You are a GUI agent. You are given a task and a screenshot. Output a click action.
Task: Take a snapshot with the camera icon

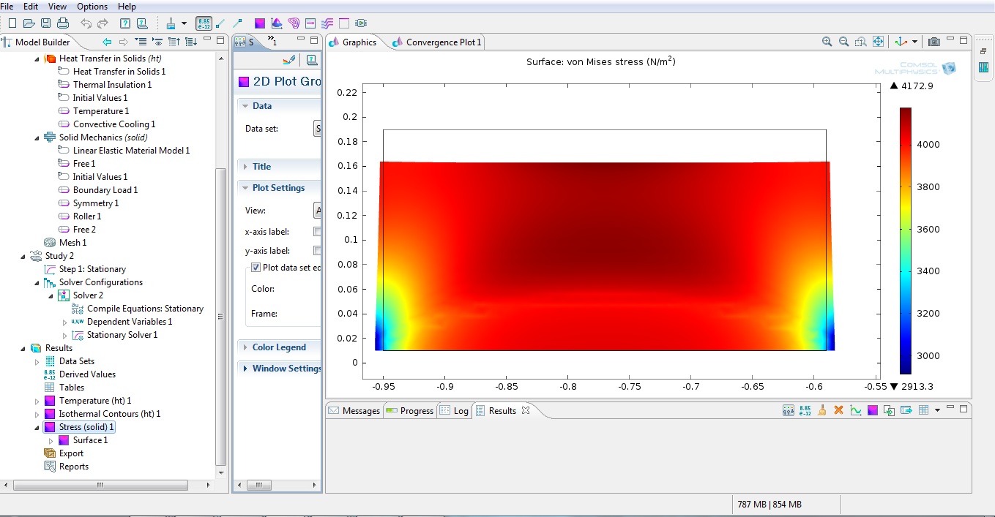click(933, 42)
